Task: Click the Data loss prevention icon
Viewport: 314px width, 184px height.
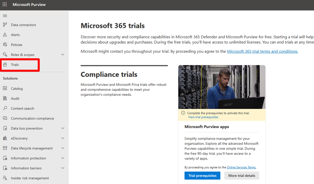Action: click(5, 128)
